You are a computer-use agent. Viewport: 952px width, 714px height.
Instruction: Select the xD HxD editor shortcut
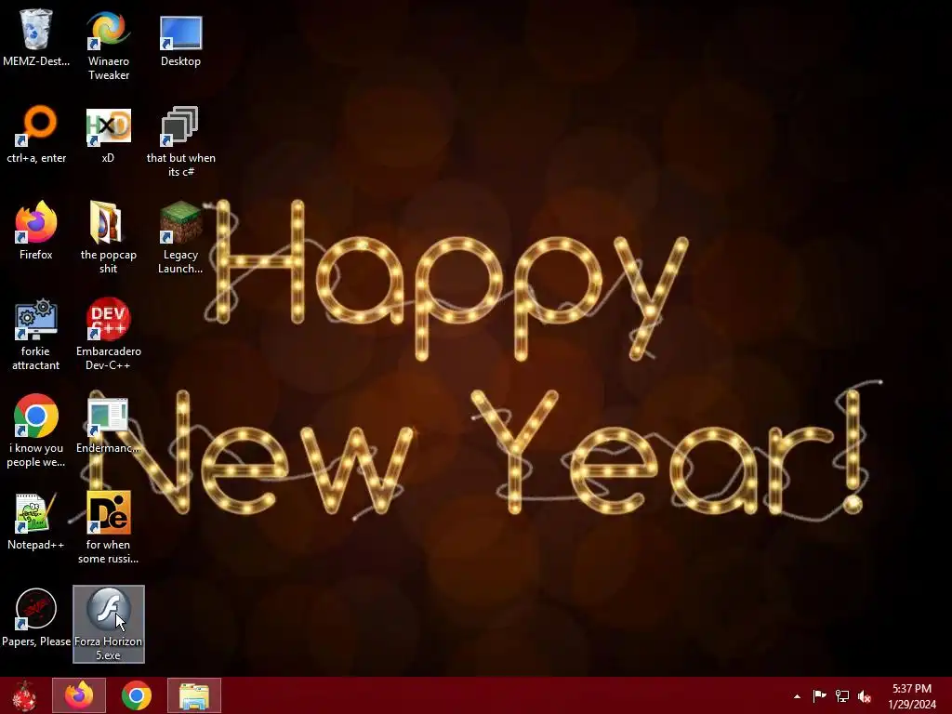(108, 126)
